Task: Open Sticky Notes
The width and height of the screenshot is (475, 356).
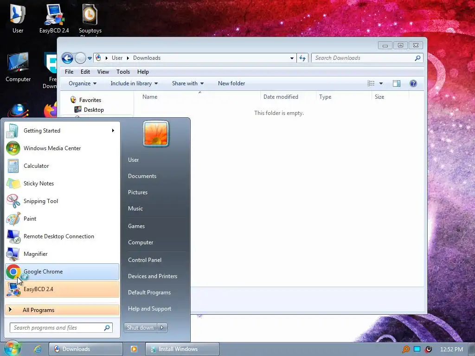Action: point(62,184)
